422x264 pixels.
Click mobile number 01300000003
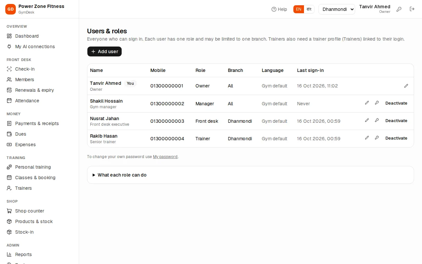point(167,121)
